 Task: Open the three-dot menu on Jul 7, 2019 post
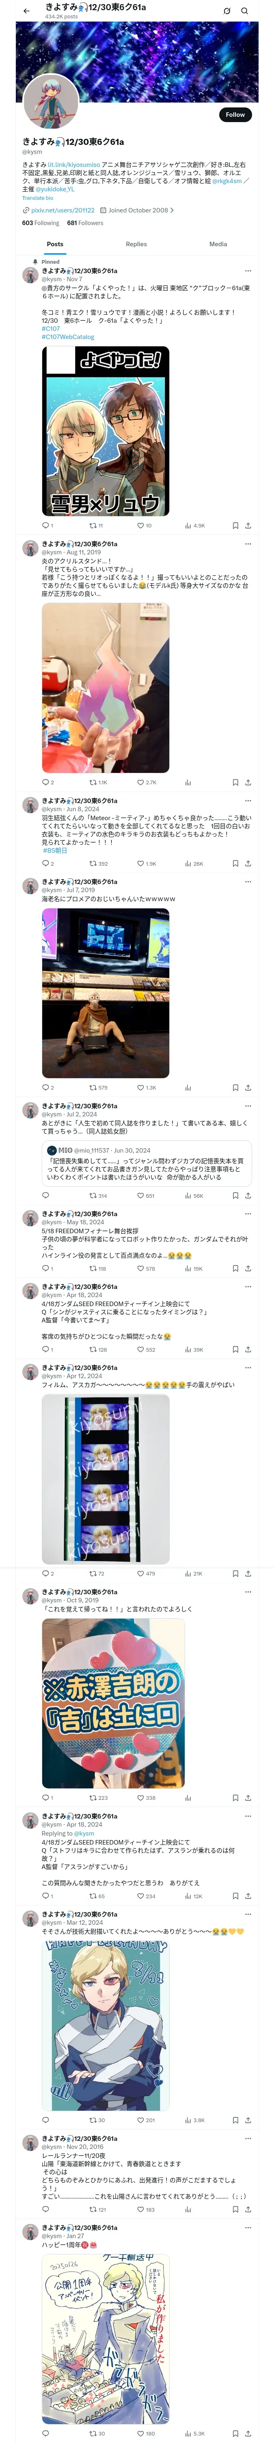(248, 882)
